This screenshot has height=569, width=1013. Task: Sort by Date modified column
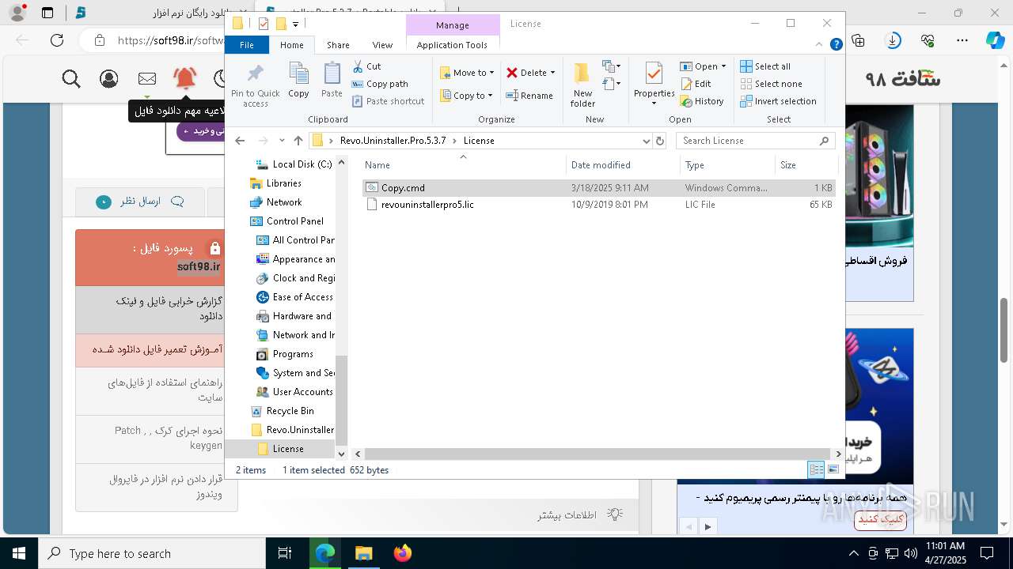click(x=623, y=165)
